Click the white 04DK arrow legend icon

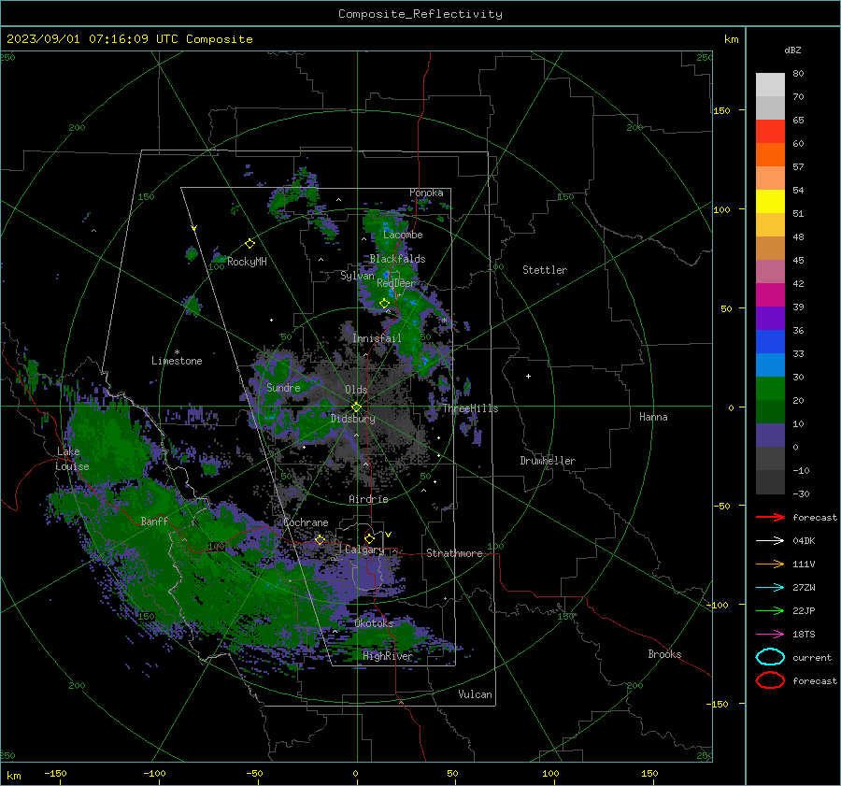click(770, 541)
